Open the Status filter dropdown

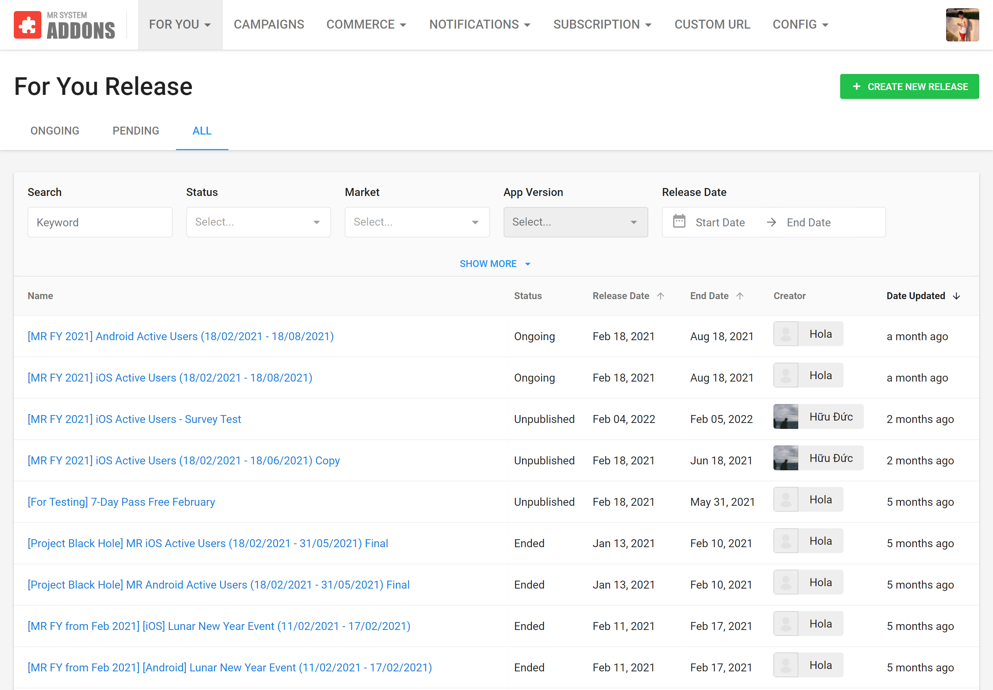pos(258,222)
